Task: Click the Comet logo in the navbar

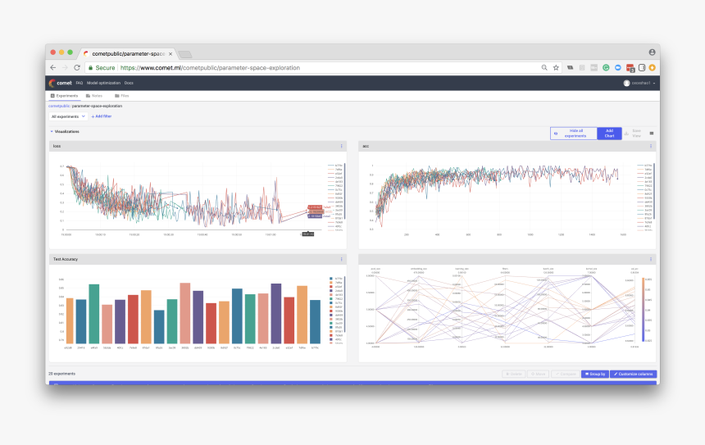Action: [60, 83]
